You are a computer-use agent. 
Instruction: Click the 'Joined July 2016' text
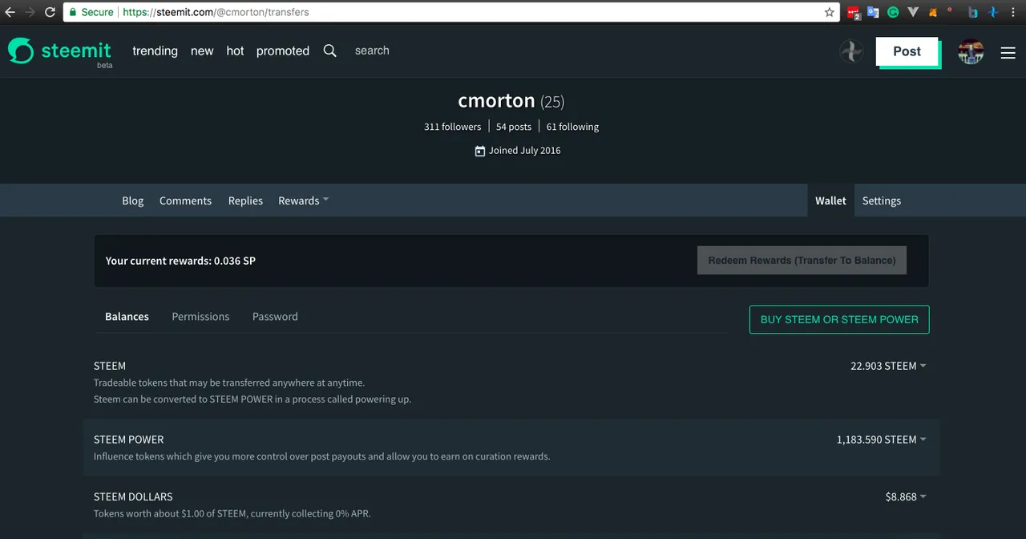point(524,151)
